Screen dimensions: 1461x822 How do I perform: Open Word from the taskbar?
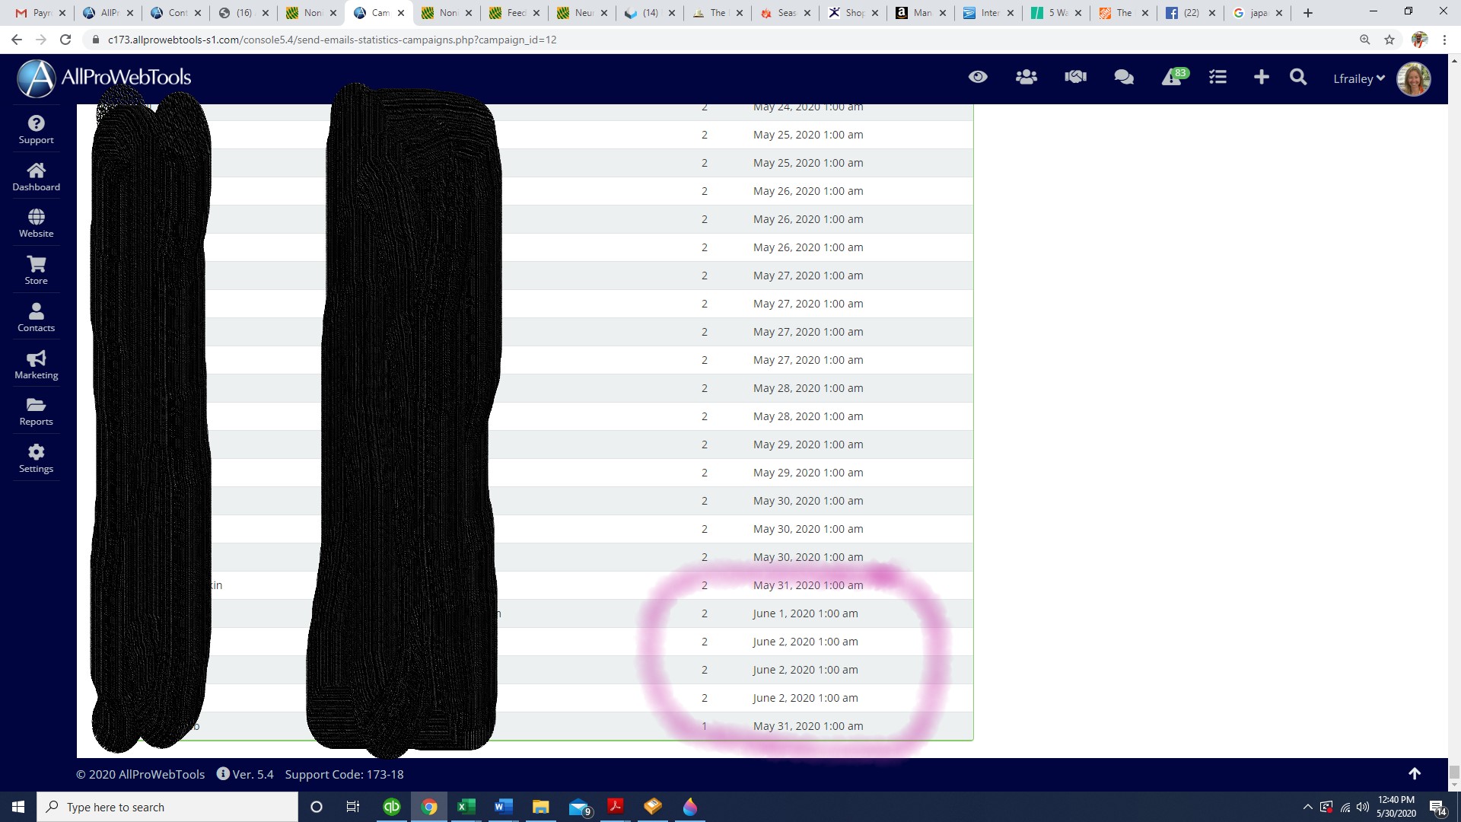coord(503,807)
